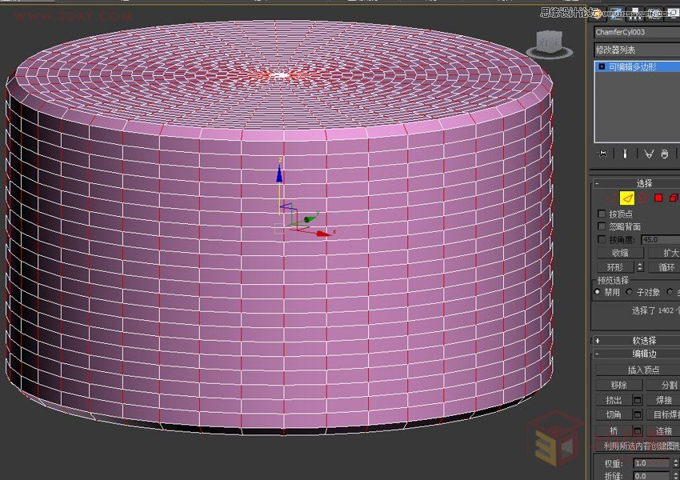Toggle the 忽略背面 (Ignore Backfacing) checkbox
Image resolution: width=680 pixels, height=480 pixels.
click(x=602, y=226)
